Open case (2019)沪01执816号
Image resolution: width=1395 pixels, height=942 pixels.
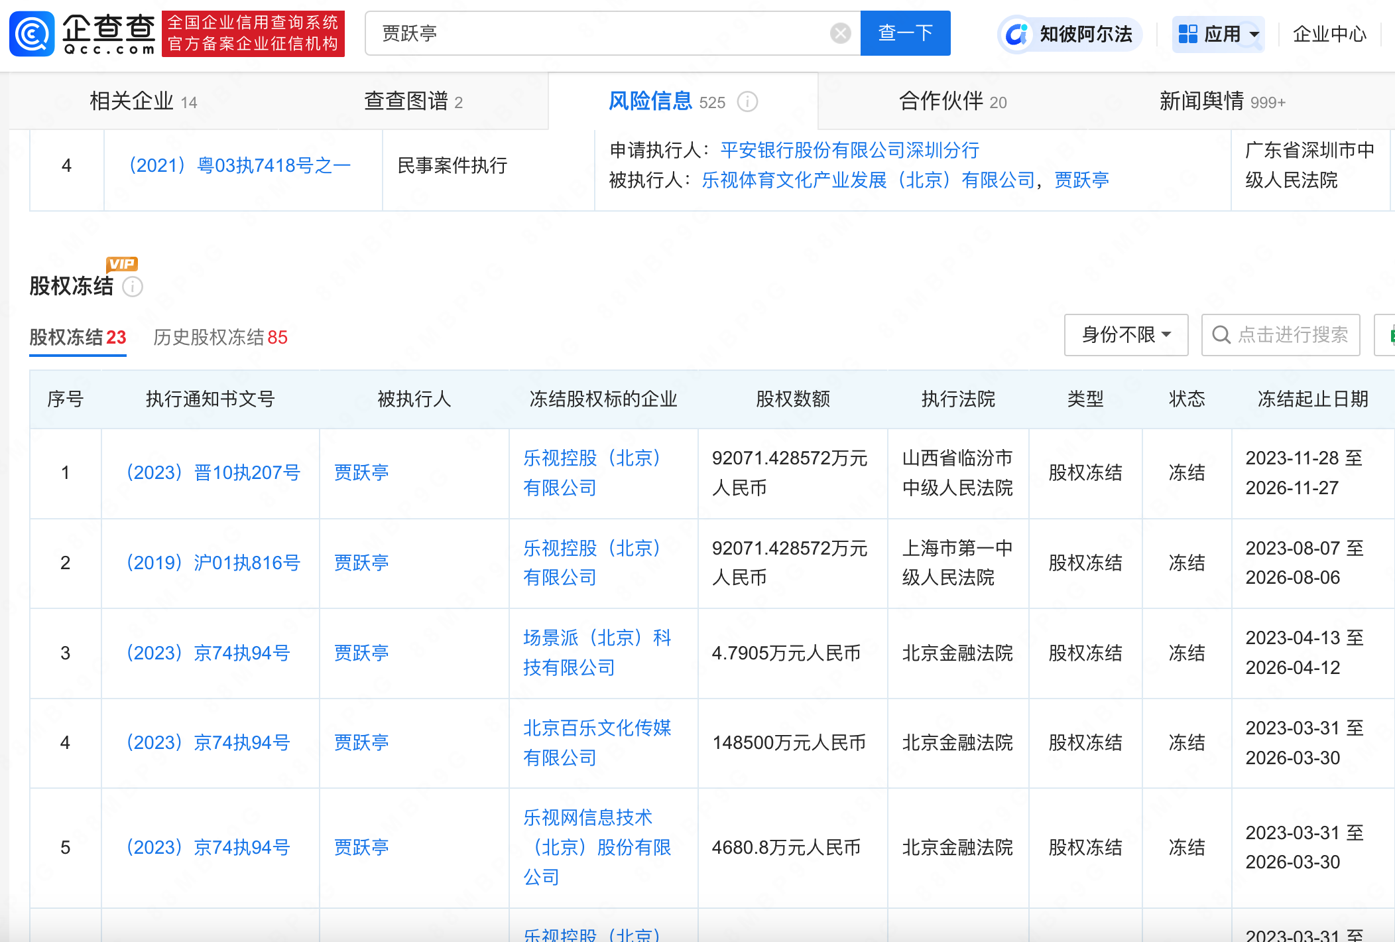click(x=213, y=563)
